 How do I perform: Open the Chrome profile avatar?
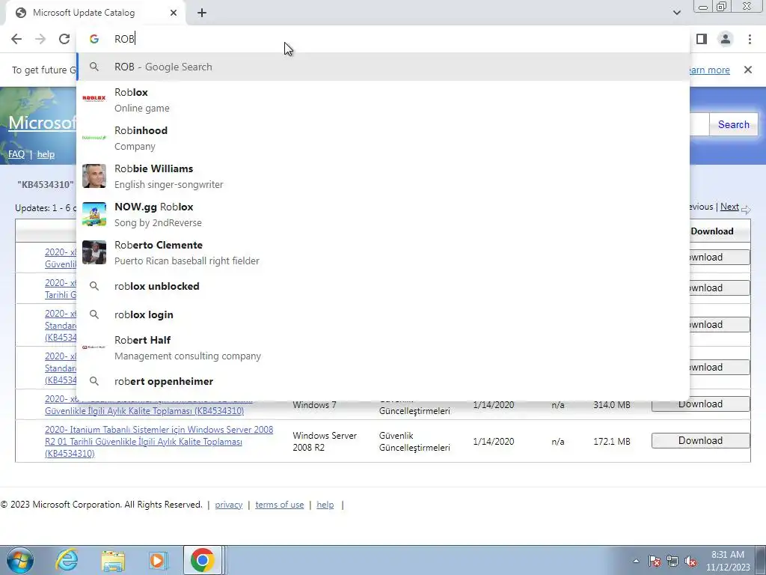726,39
